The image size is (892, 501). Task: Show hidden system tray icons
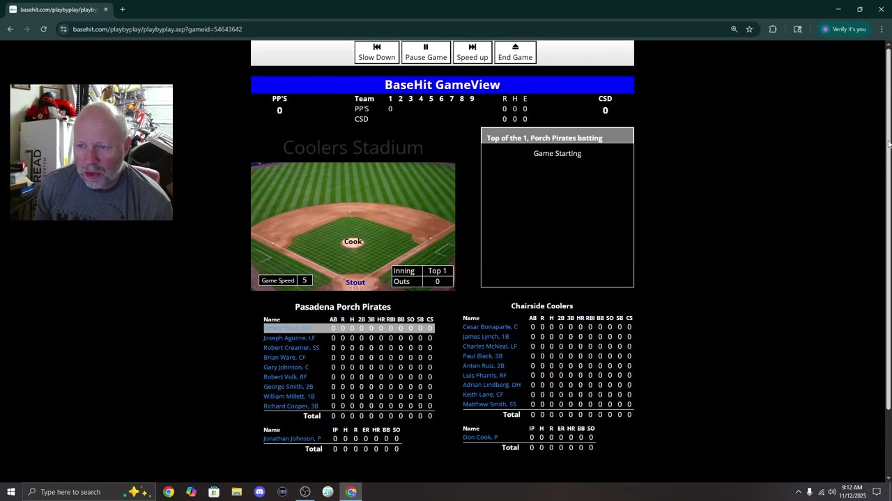(799, 492)
